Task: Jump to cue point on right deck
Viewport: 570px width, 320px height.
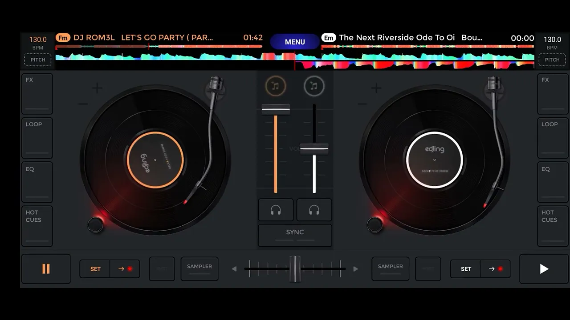Action: pyautogui.click(x=496, y=269)
